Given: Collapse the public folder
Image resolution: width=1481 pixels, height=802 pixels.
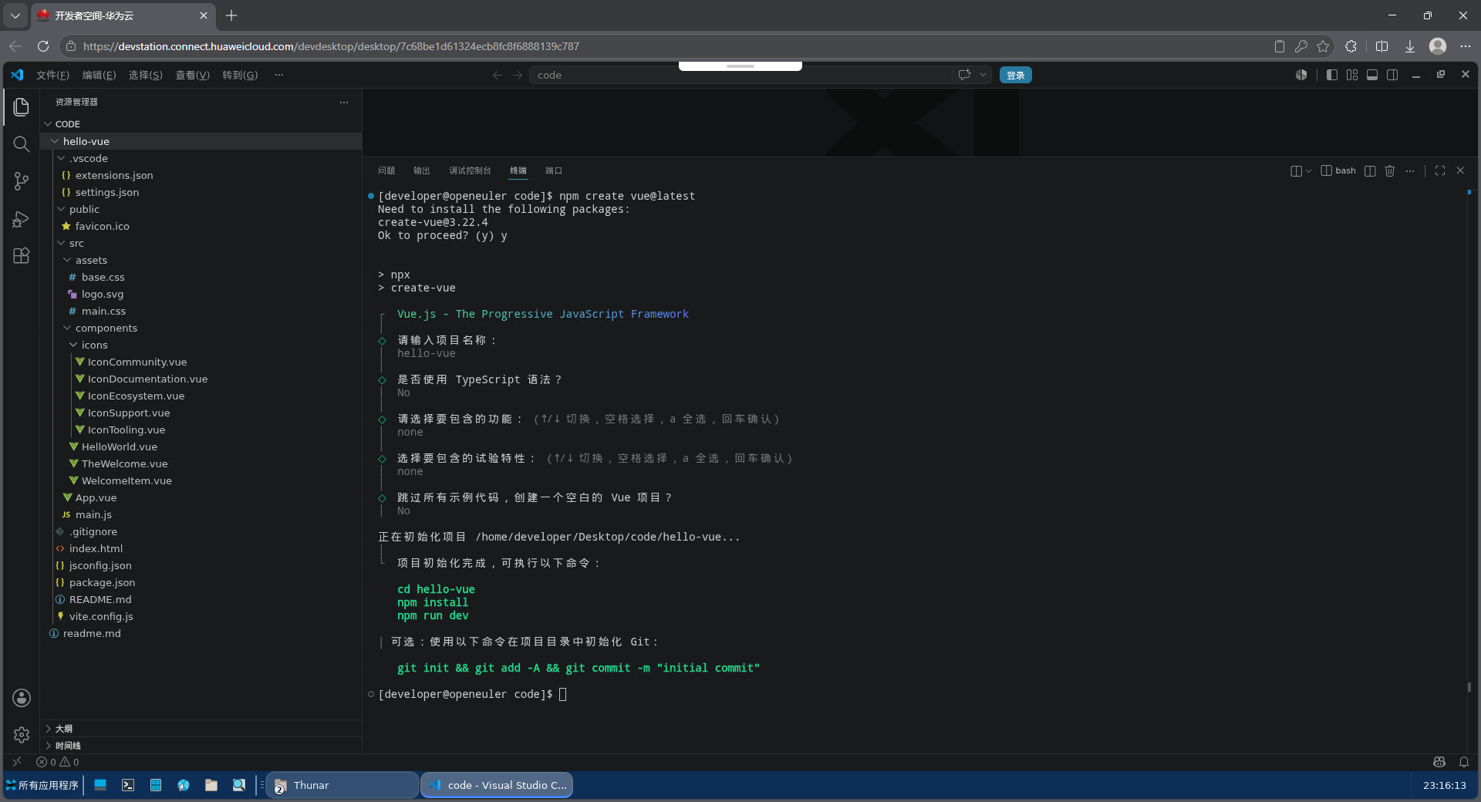Looking at the screenshot, I should [201, 209].
